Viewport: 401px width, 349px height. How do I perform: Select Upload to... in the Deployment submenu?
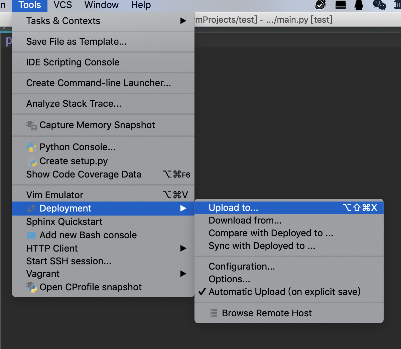tap(233, 208)
